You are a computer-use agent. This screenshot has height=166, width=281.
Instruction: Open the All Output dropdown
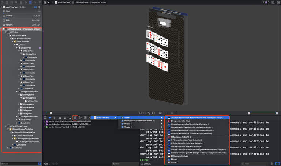click(x=146, y=164)
